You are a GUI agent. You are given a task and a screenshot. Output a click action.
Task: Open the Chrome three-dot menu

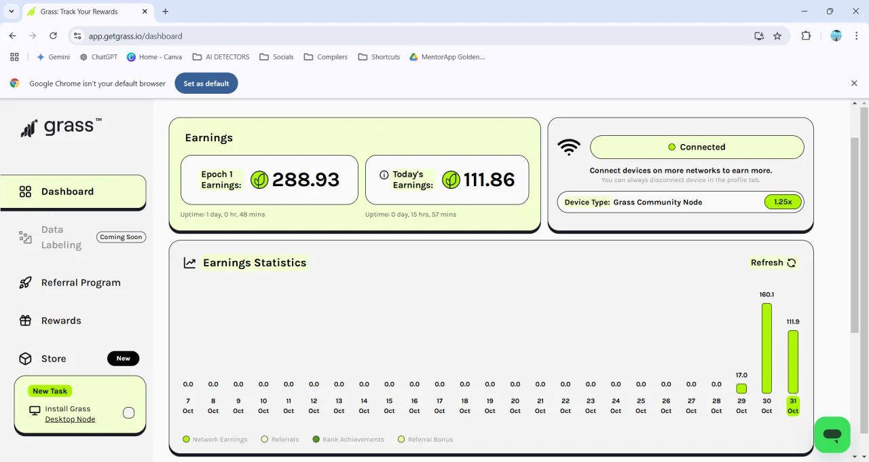pos(856,36)
